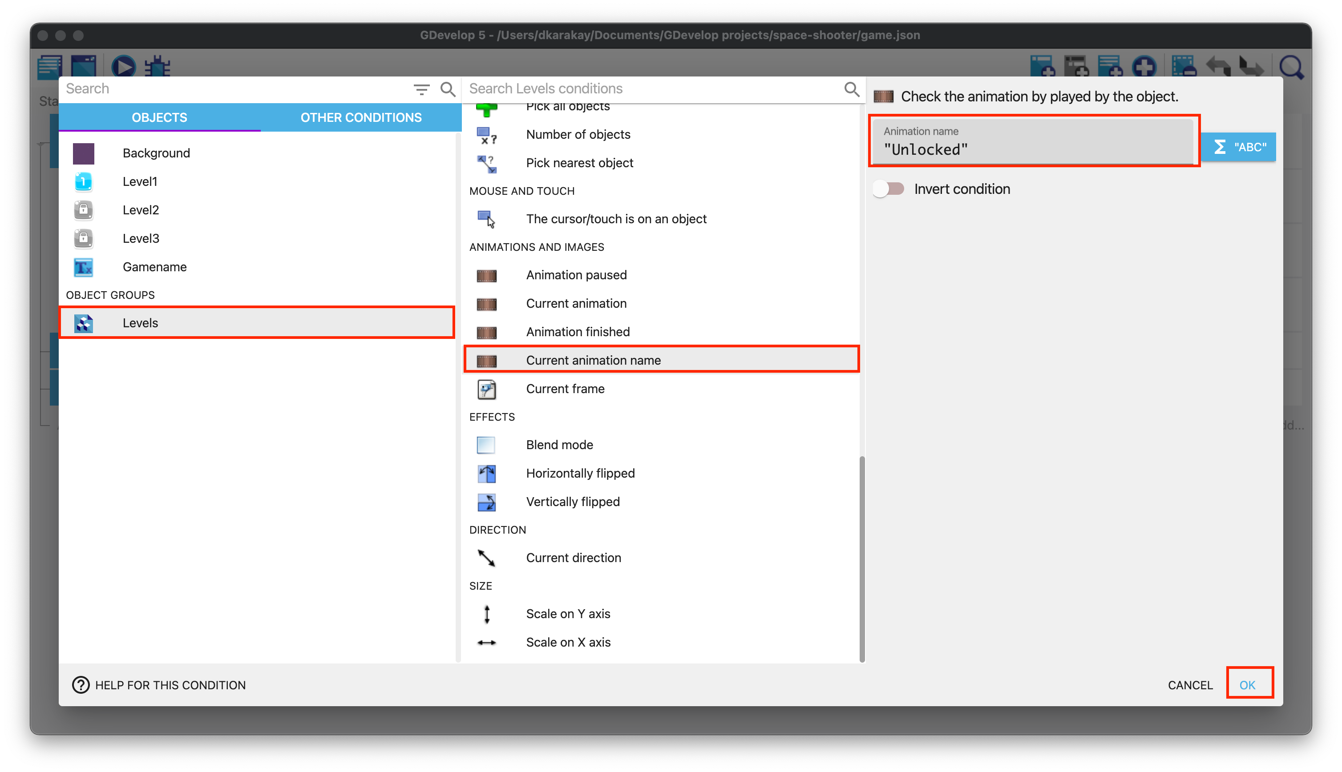
Task: Click the Horizontally flipped condition icon
Action: (x=486, y=474)
